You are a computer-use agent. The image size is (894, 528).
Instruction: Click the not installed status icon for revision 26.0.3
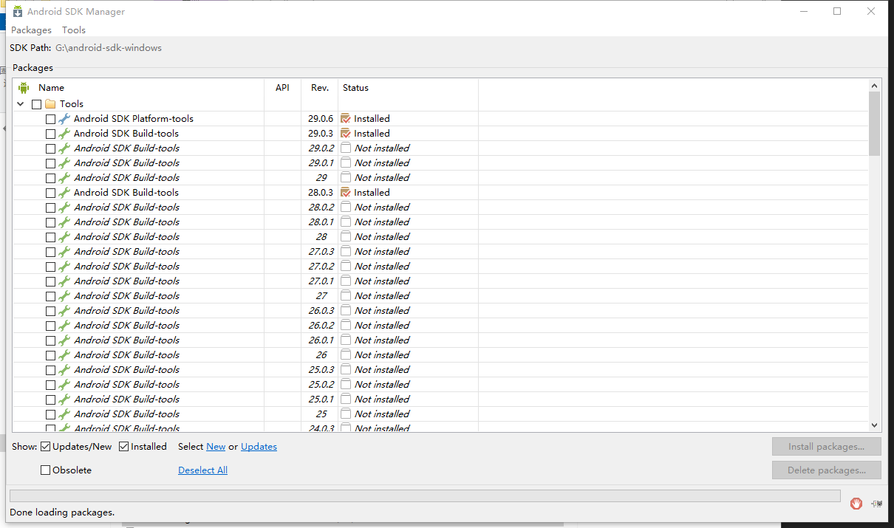click(346, 310)
